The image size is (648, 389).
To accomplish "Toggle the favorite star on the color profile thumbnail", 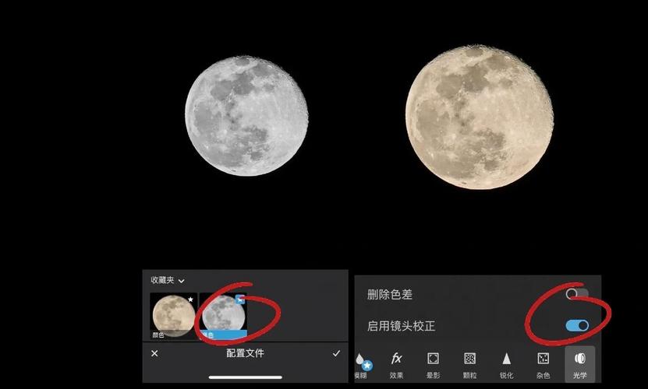I will 190,299.
